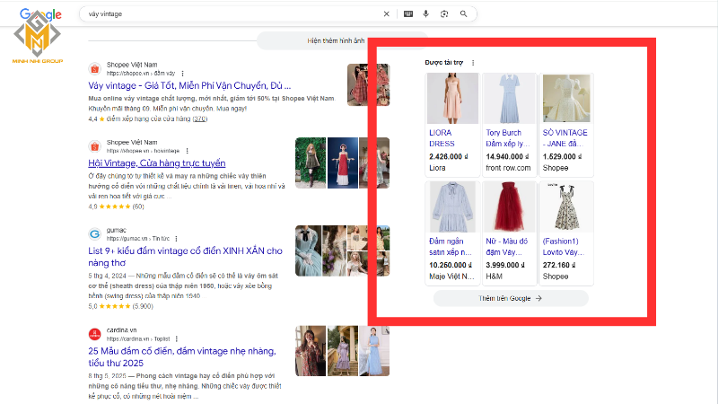Click price '14.940.000 đ' of Tory Burch dress
Screen dimensions: 718x404
click(x=507, y=156)
